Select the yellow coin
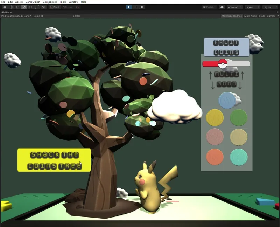The width and height of the screenshot is (280, 227). [215, 117]
